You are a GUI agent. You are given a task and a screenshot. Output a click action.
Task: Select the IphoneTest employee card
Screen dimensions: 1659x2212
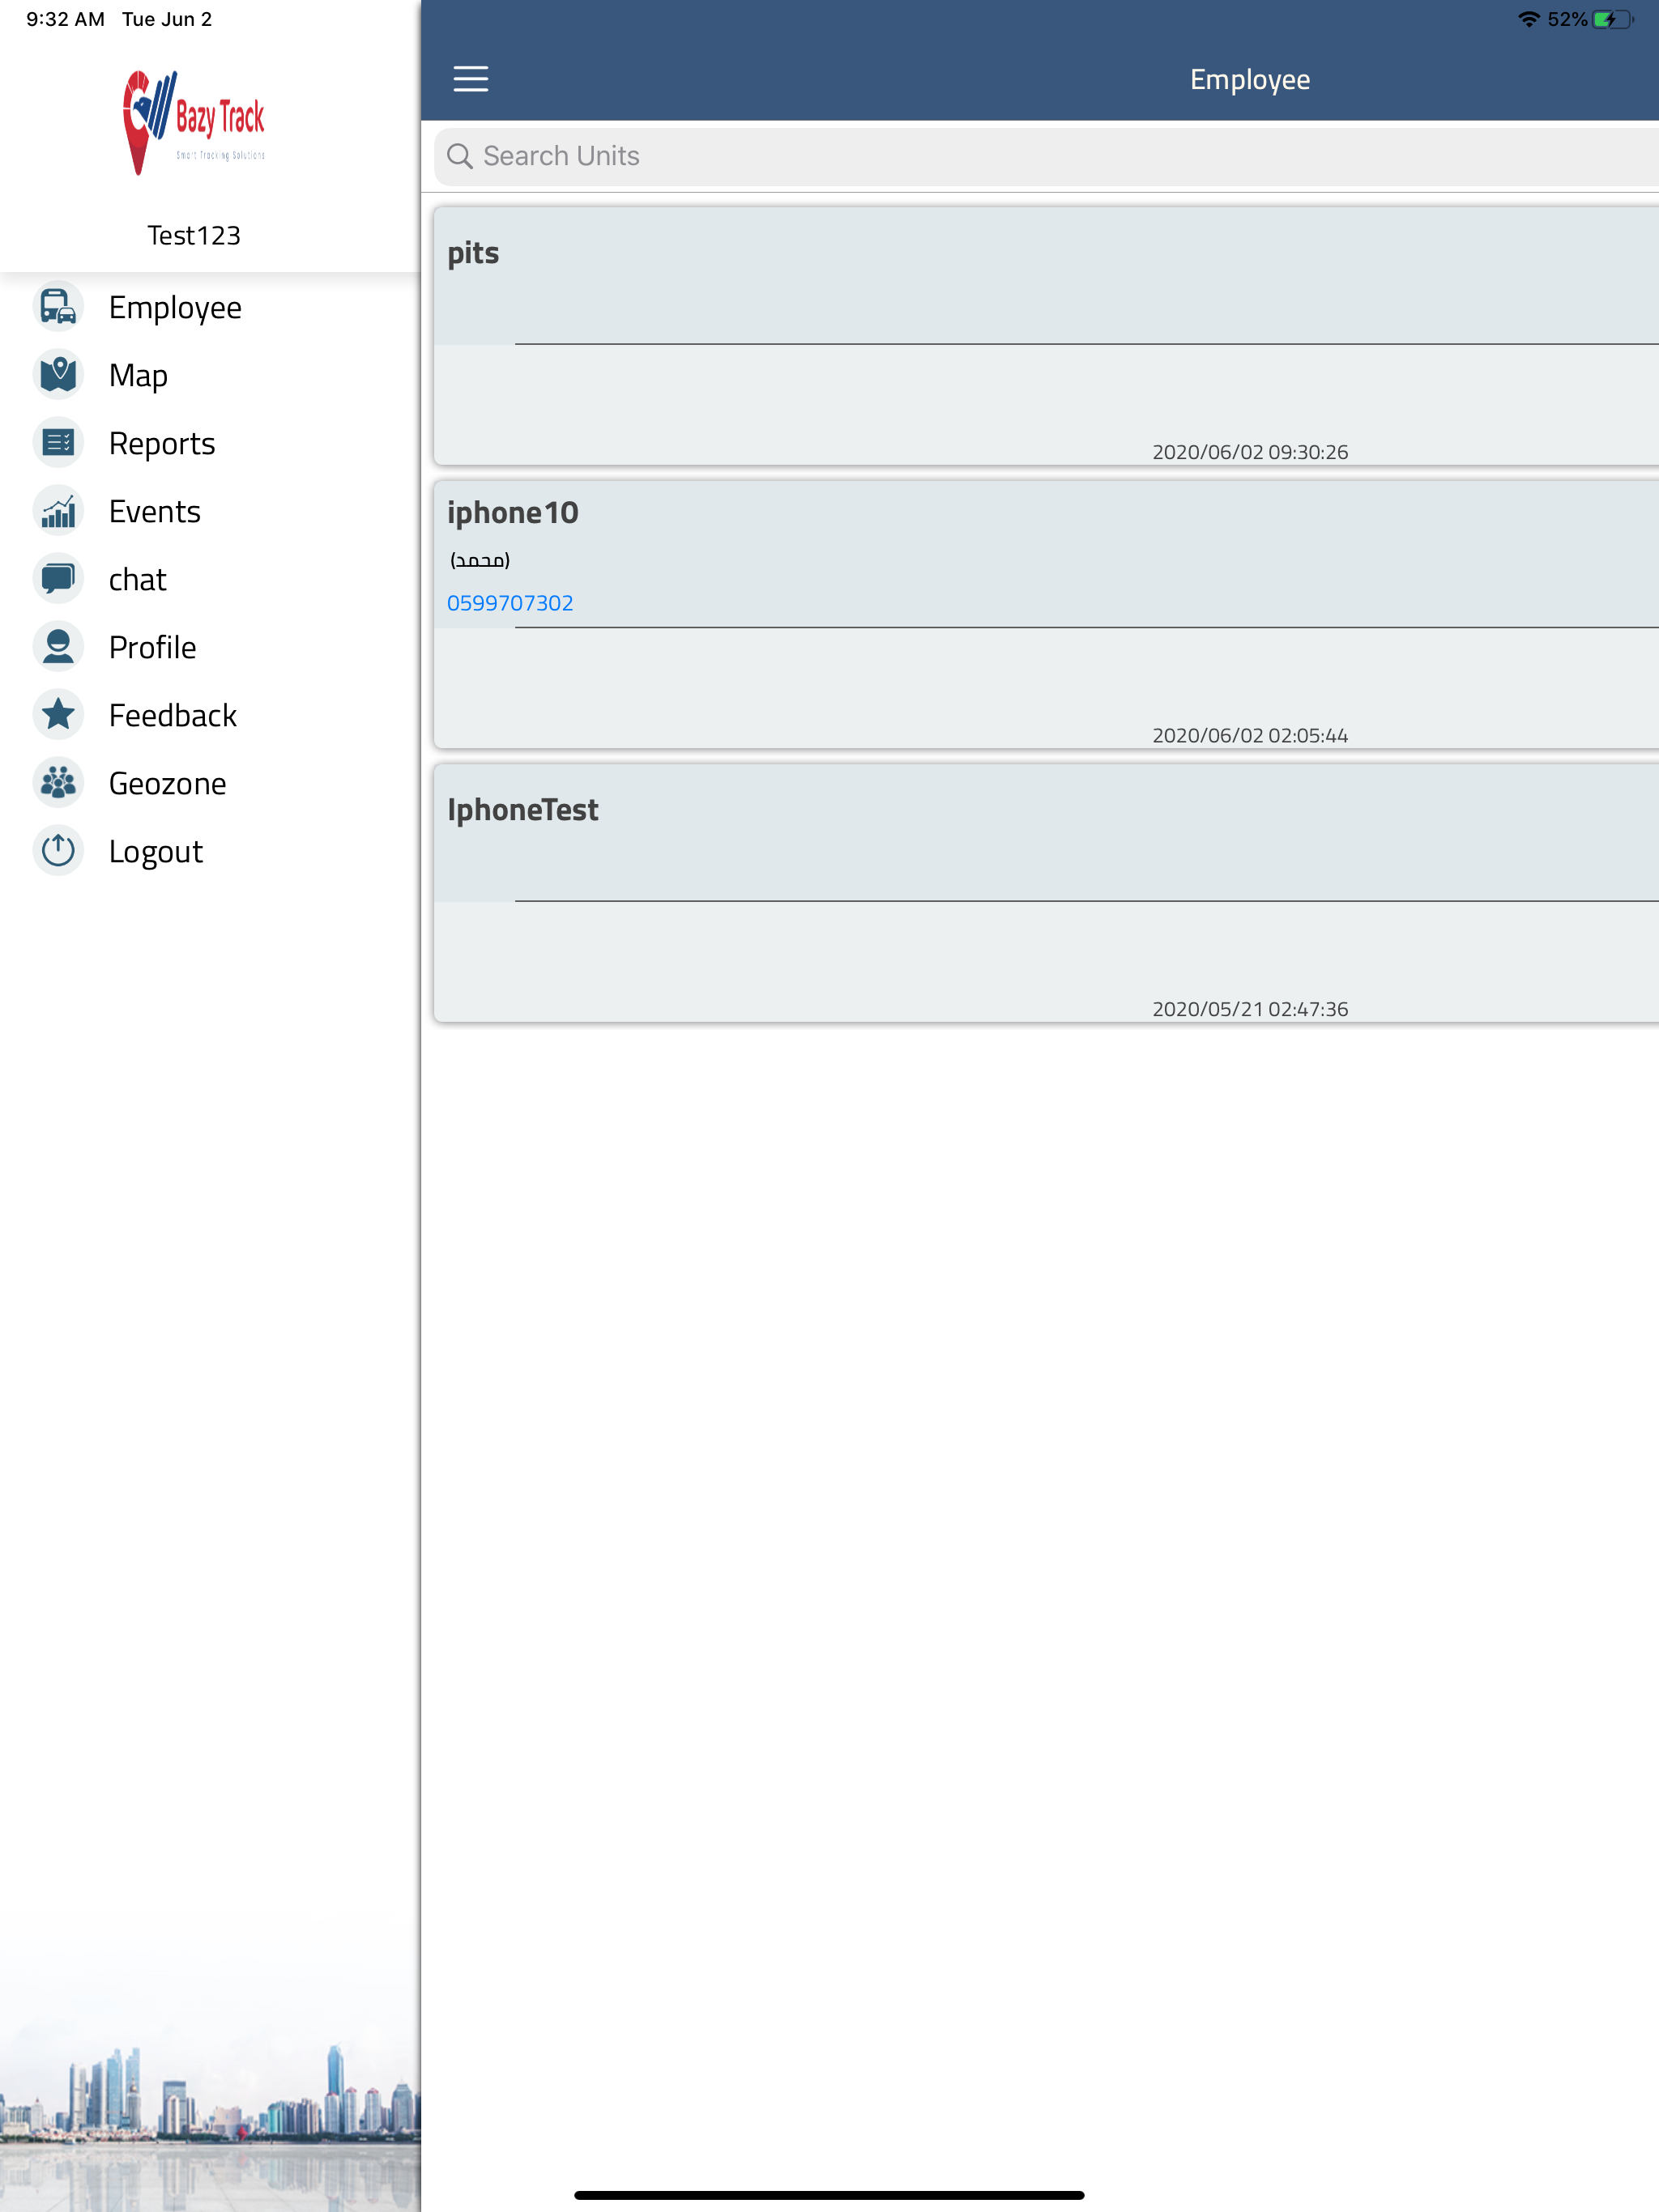pyautogui.click(x=1047, y=893)
